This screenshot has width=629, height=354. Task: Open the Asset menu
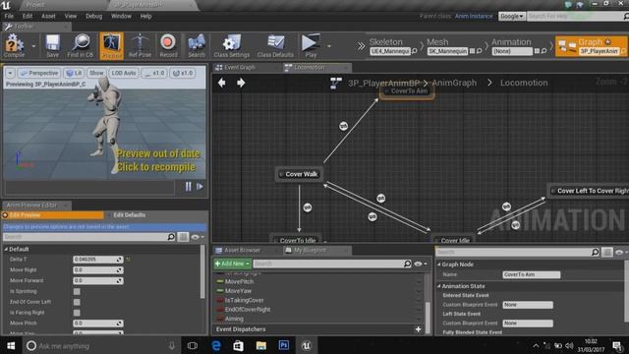point(48,16)
